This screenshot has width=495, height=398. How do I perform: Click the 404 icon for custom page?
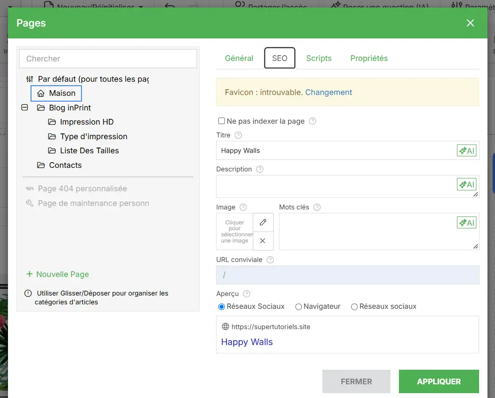point(30,189)
